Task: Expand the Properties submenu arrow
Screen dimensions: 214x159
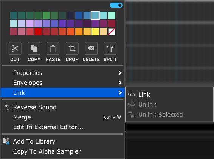Action: 120,73
